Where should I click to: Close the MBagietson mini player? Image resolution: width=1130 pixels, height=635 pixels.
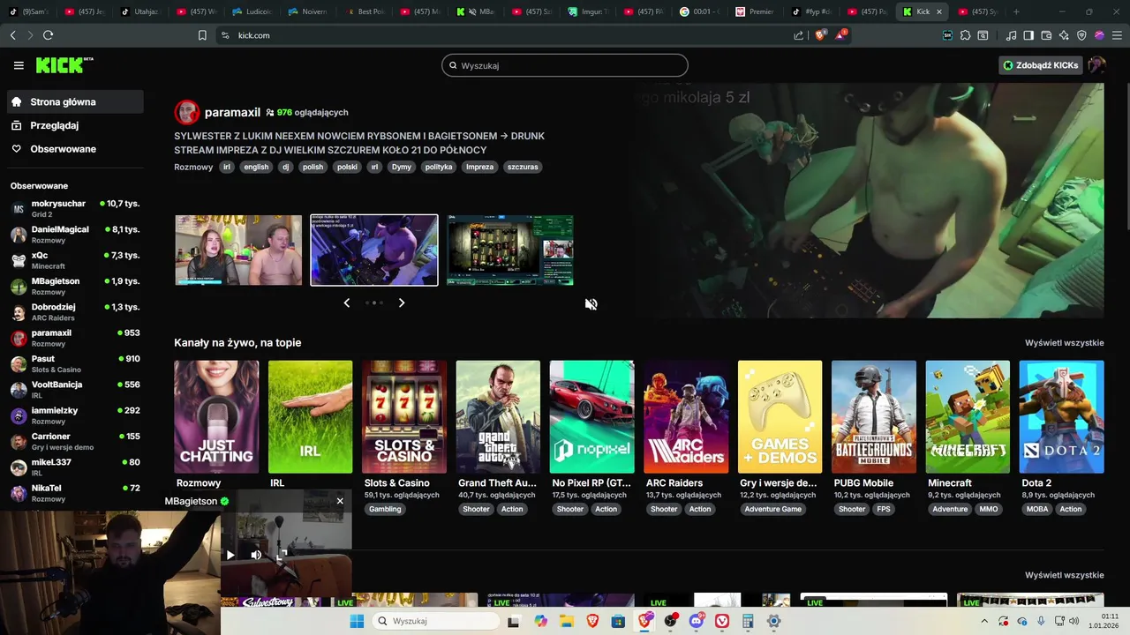point(340,501)
